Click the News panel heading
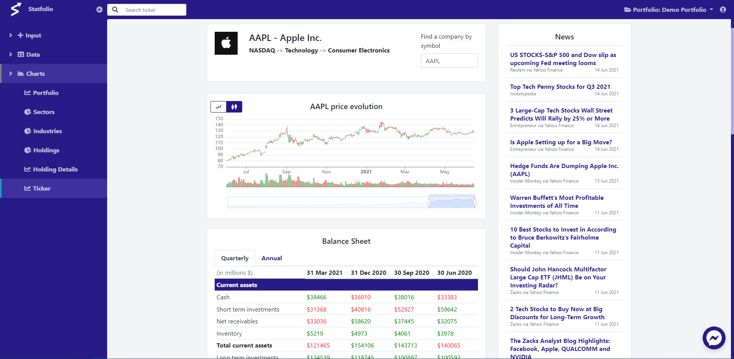734x359 pixels. point(564,37)
